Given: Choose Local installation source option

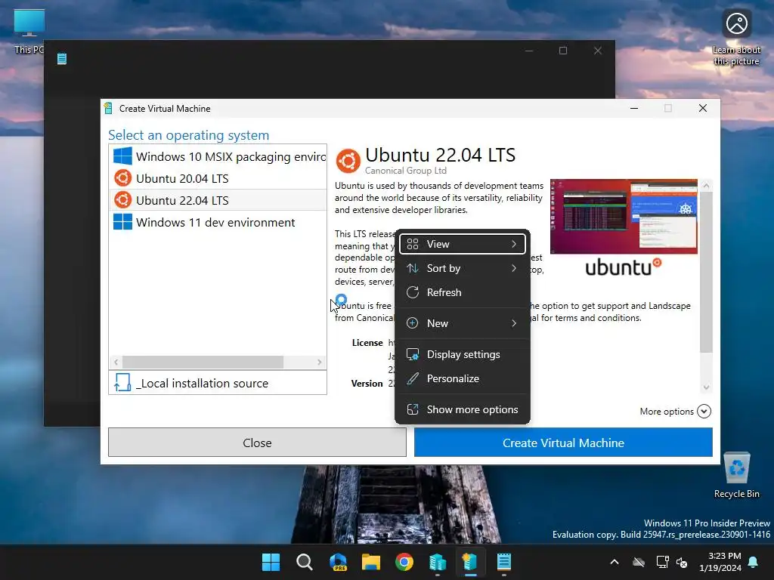Looking at the screenshot, I should (x=218, y=383).
